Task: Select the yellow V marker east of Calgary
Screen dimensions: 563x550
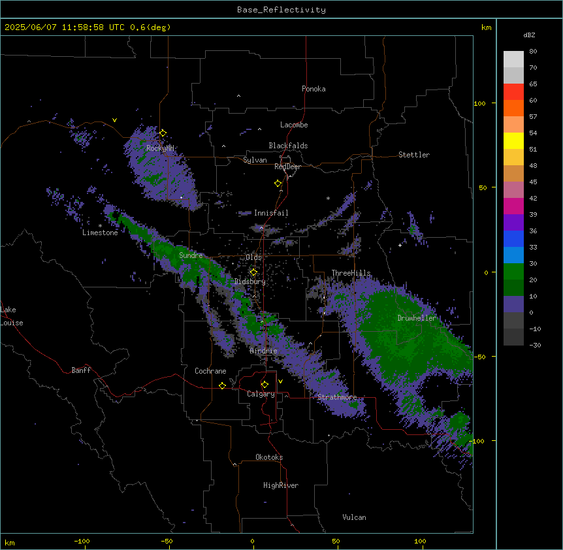Action: pos(280,381)
